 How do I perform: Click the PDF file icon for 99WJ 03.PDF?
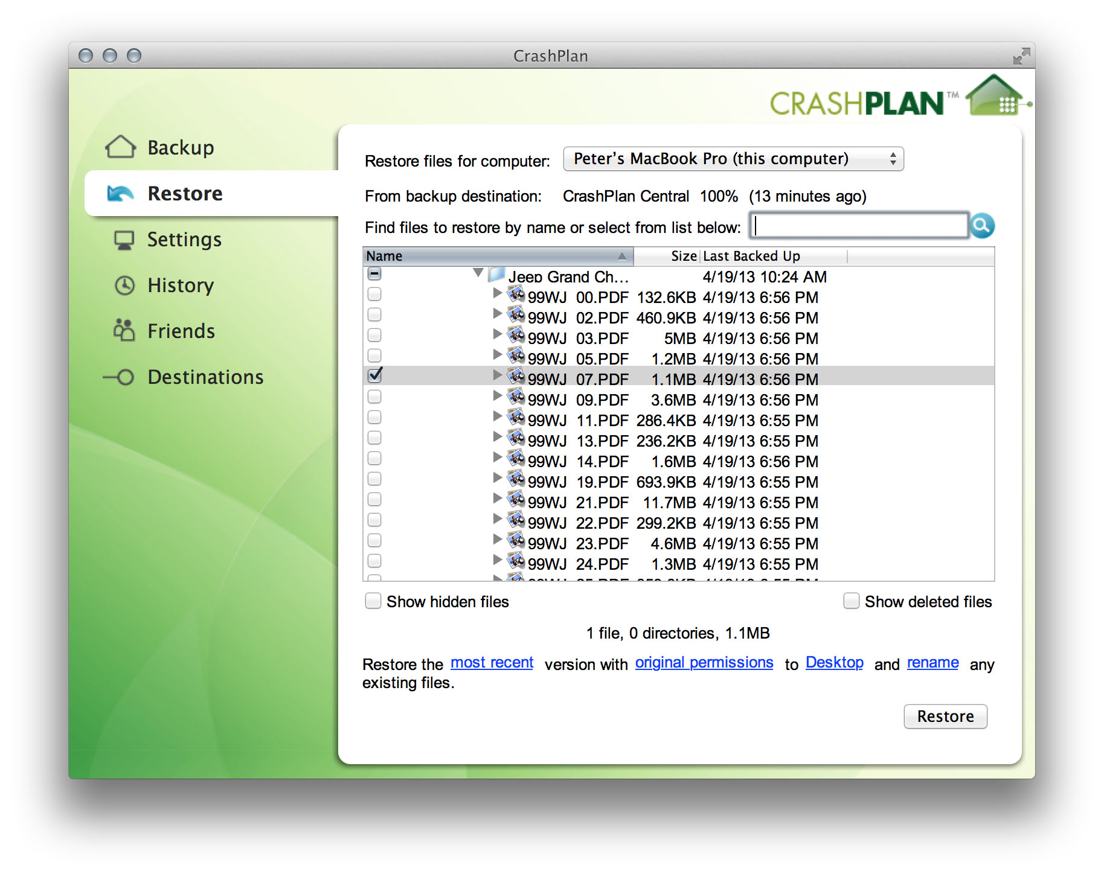[x=516, y=335]
